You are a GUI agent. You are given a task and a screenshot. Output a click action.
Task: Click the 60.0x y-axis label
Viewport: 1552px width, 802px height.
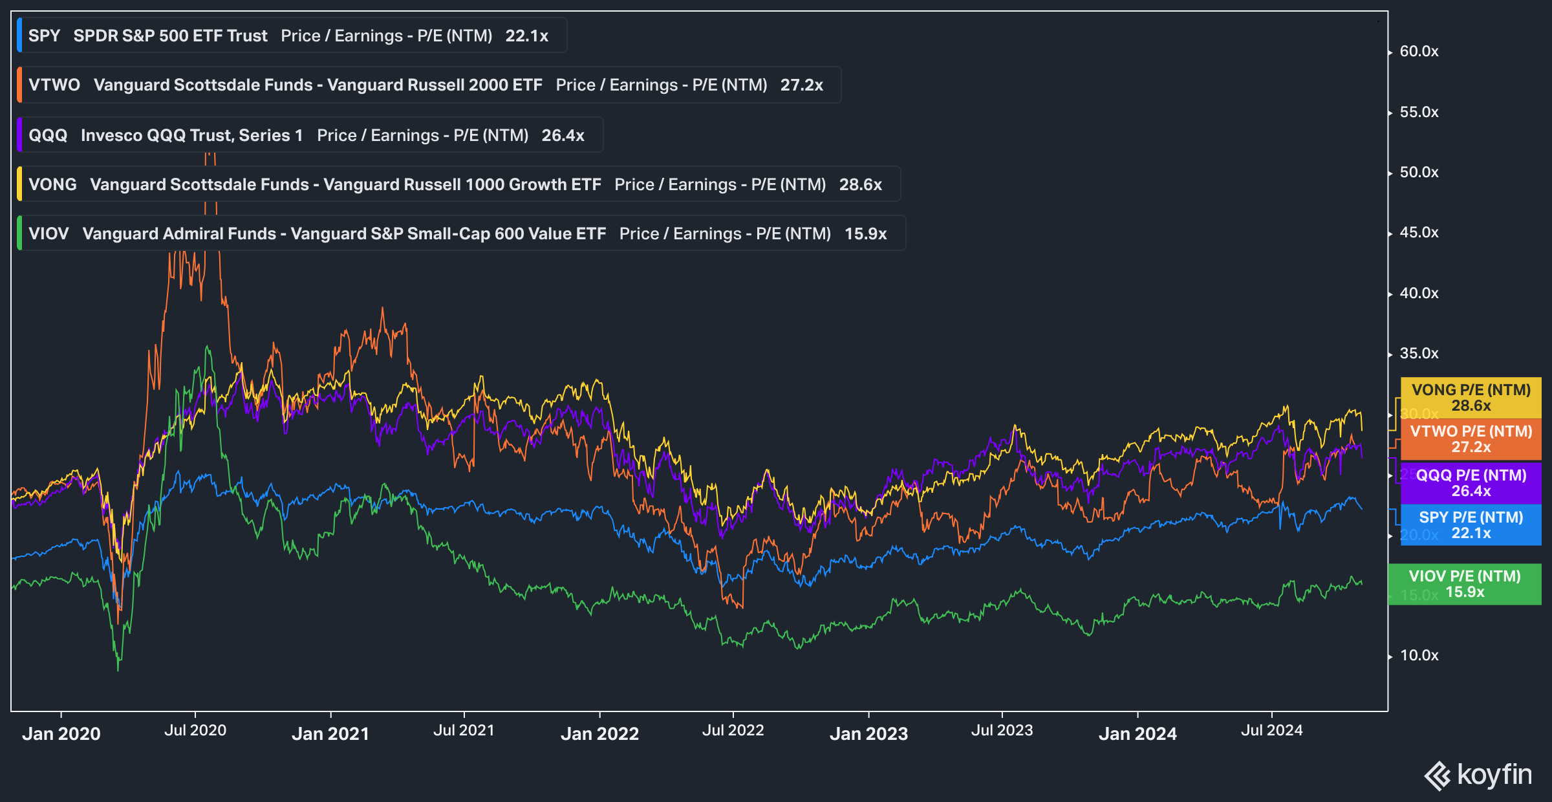click(x=1419, y=51)
